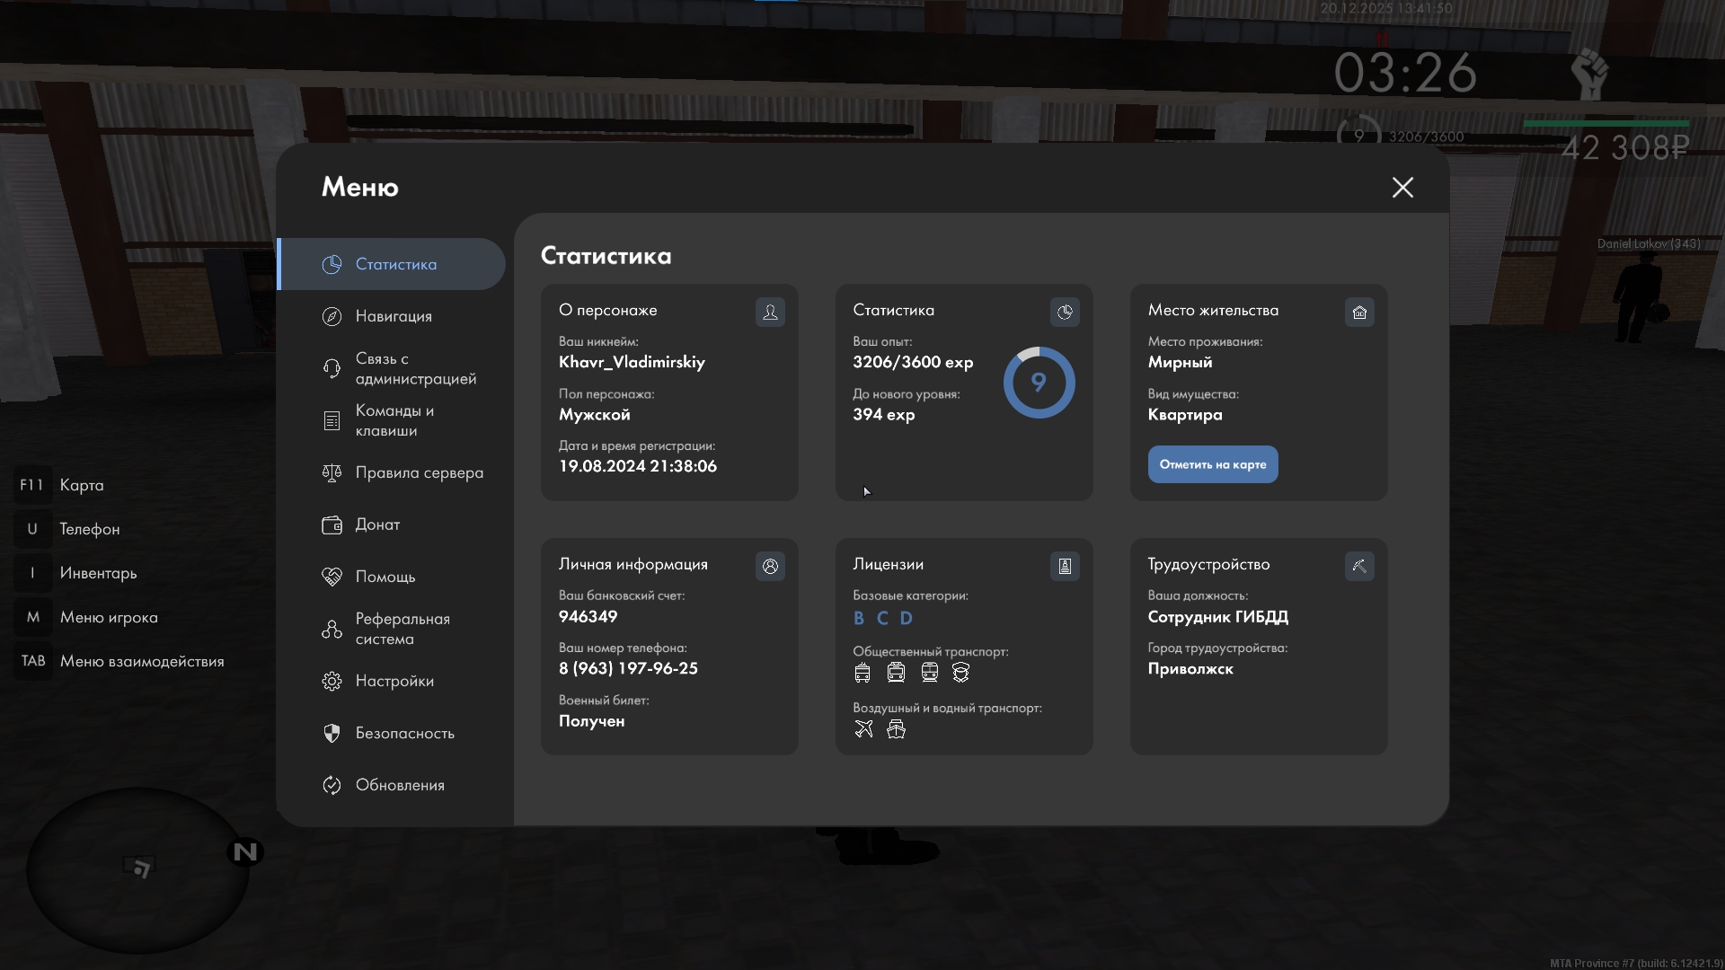Image resolution: width=1725 pixels, height=970 pixels.
Task: Open the Безопасность section
Action: point(404,733)
